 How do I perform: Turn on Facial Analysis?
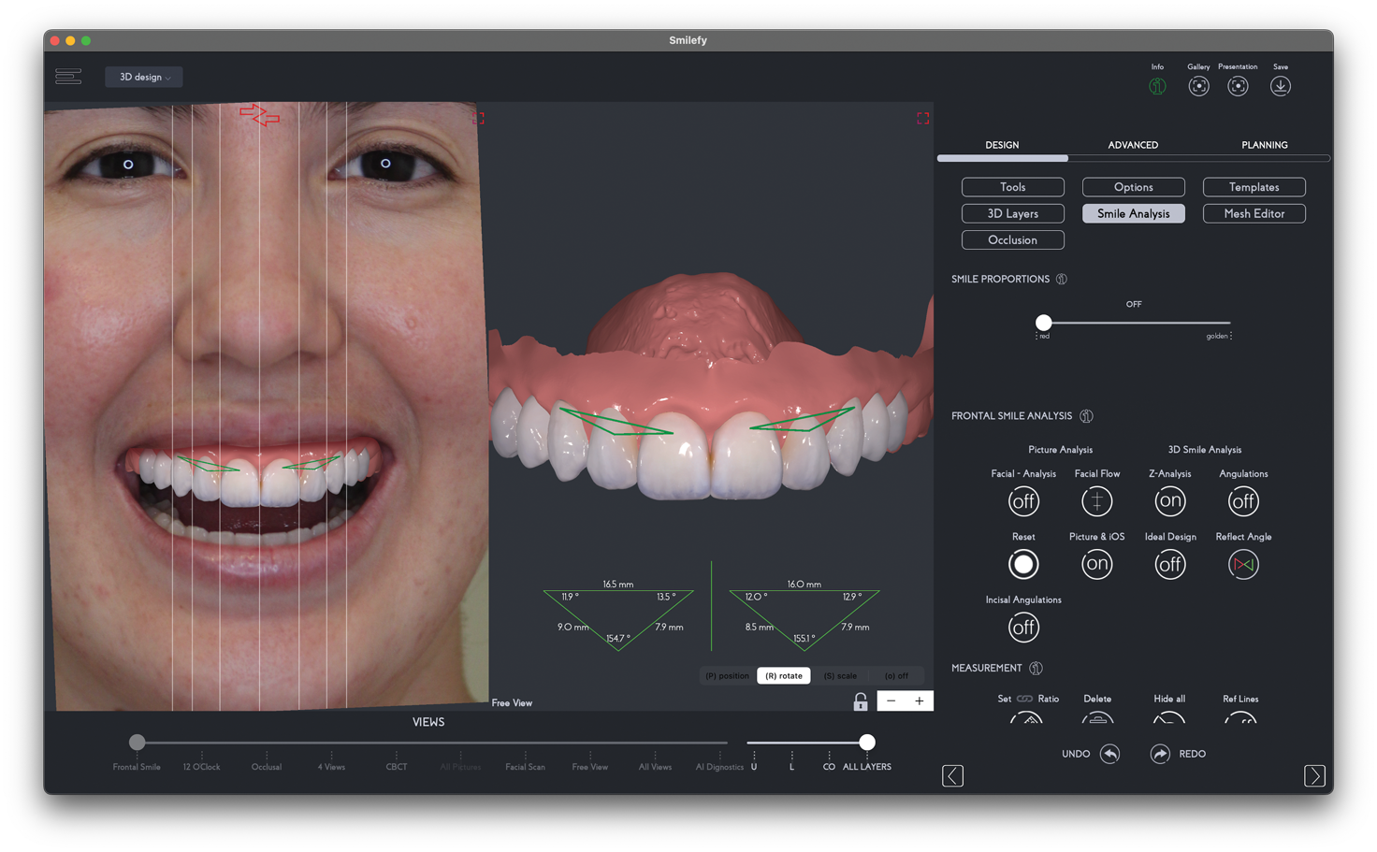[1023, 501]
